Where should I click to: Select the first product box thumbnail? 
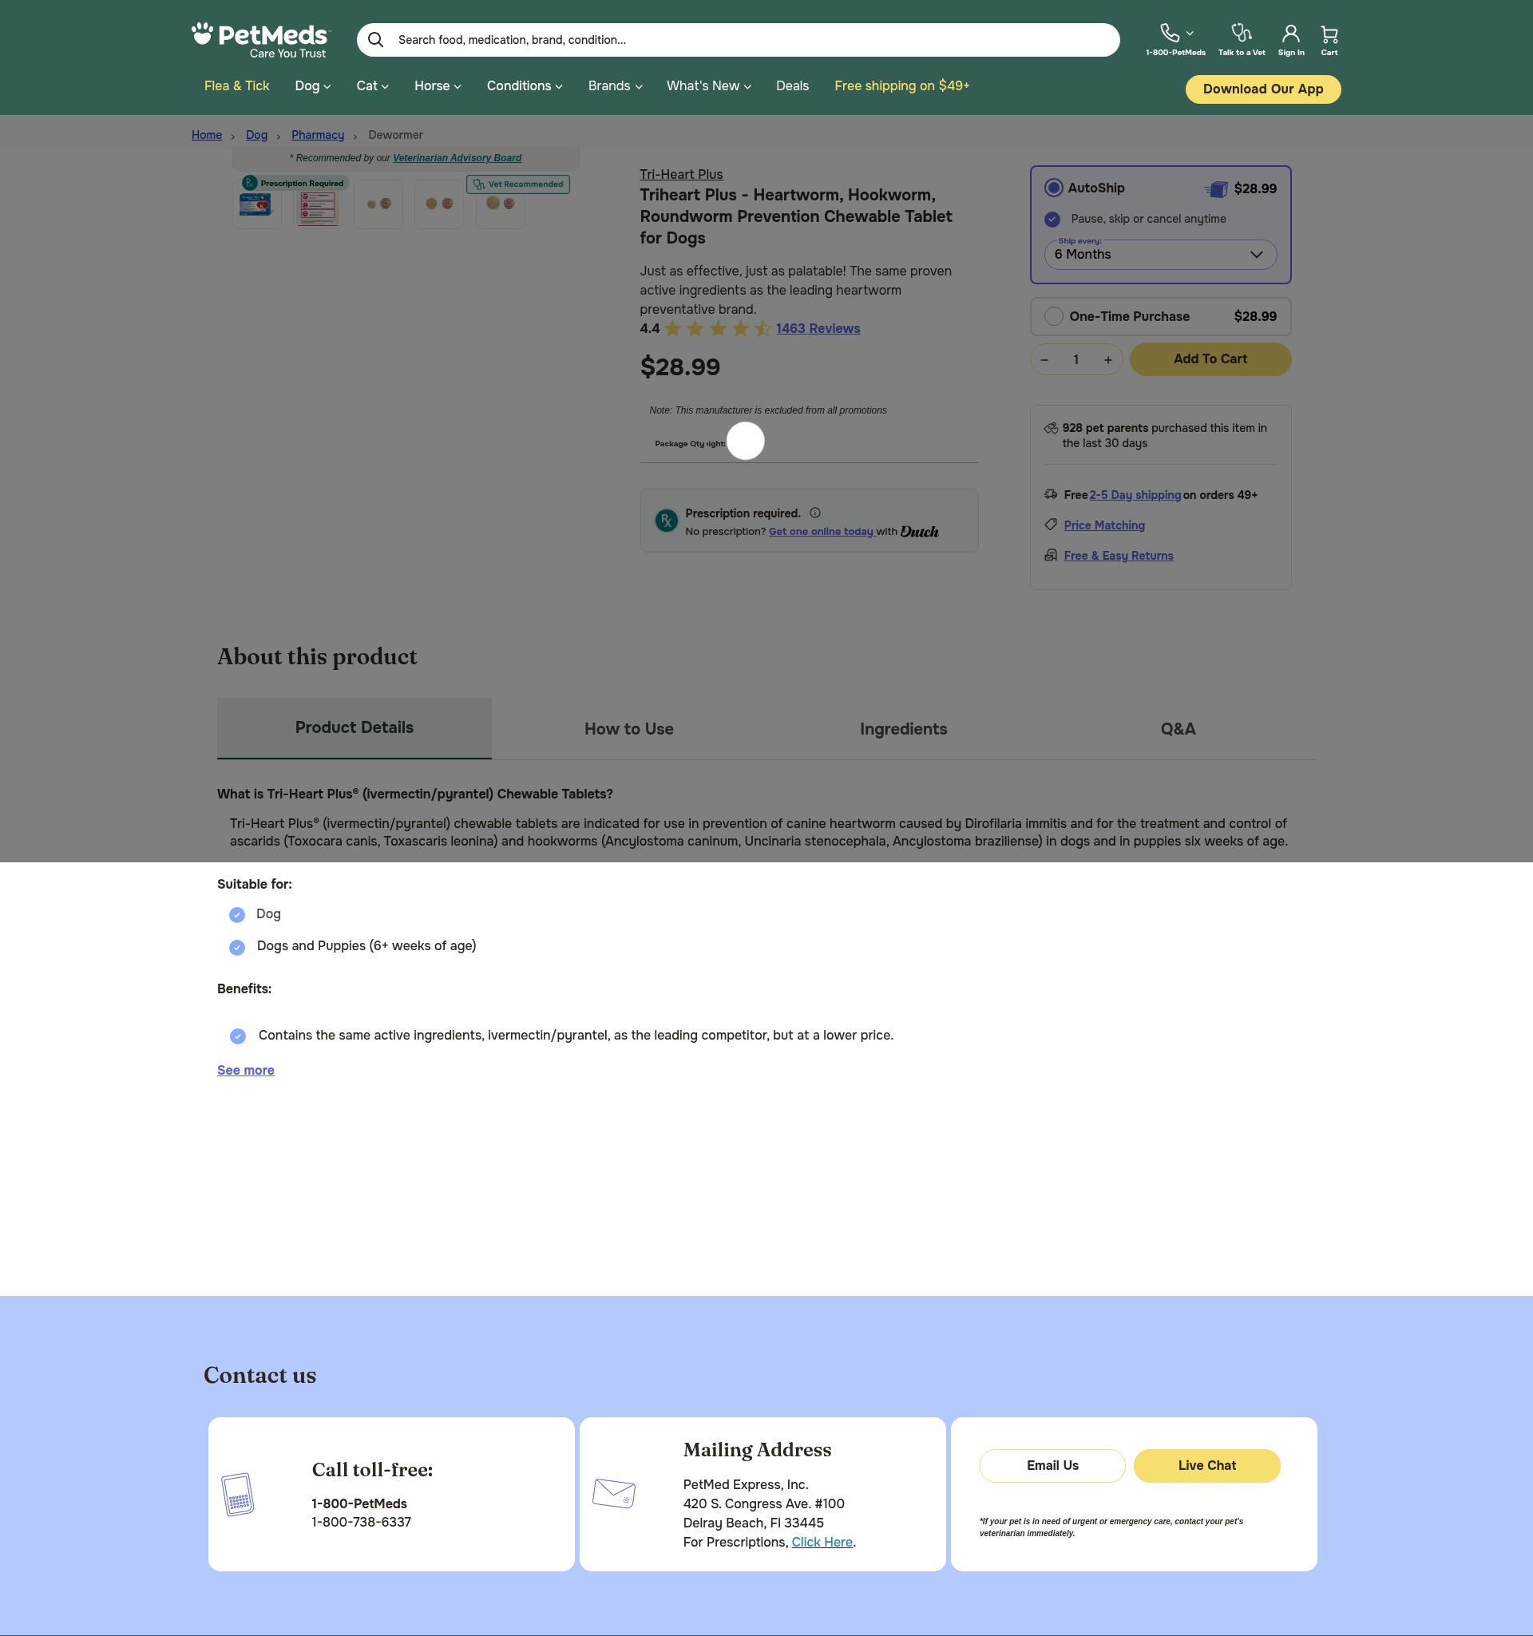[257, 204]
